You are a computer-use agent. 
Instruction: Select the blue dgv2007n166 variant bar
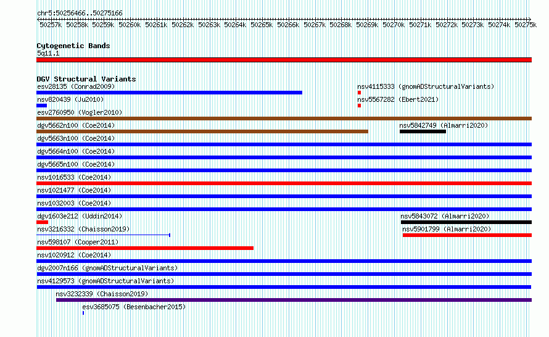[284, 274]
